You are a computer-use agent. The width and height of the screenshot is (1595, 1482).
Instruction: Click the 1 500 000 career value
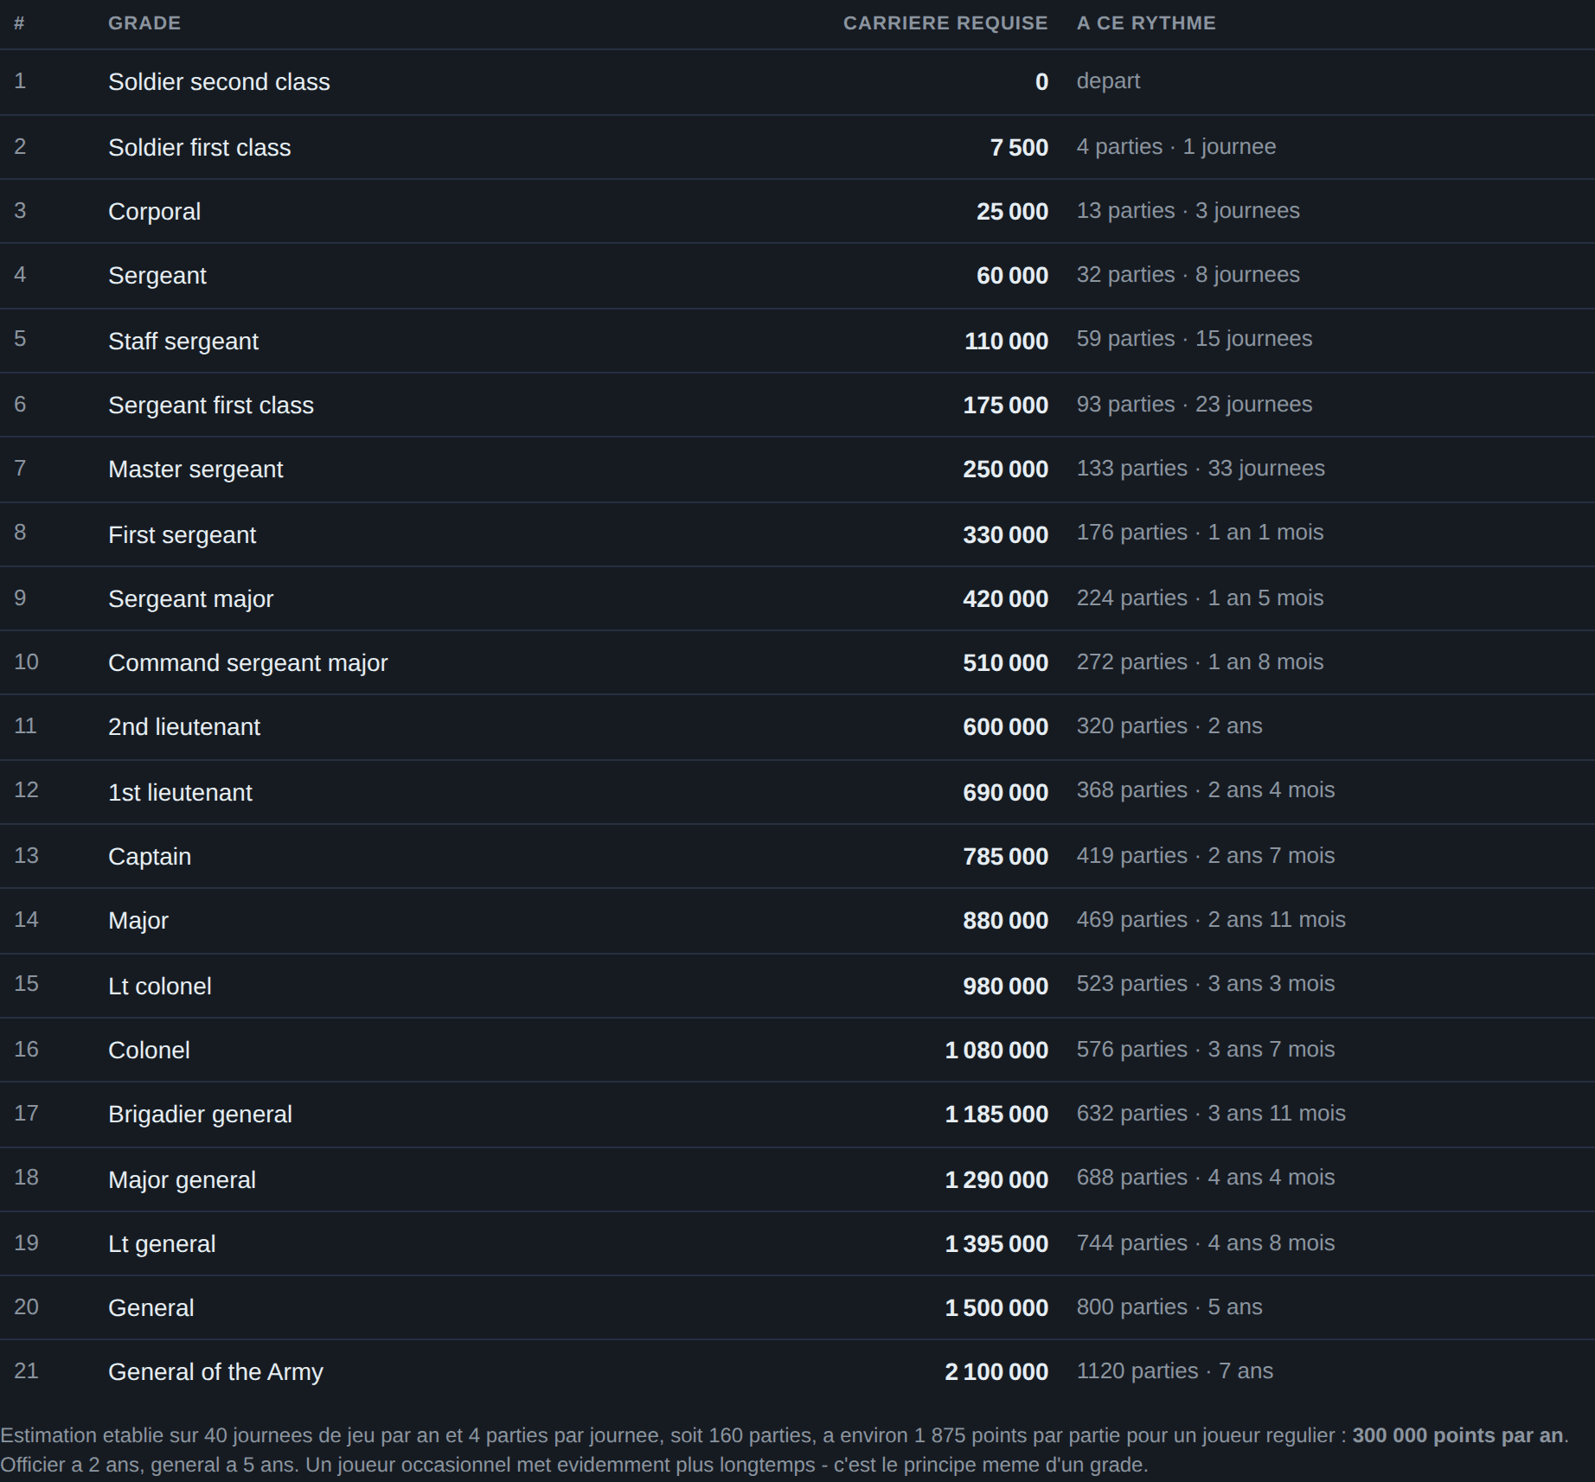[x=996, y=1308]
